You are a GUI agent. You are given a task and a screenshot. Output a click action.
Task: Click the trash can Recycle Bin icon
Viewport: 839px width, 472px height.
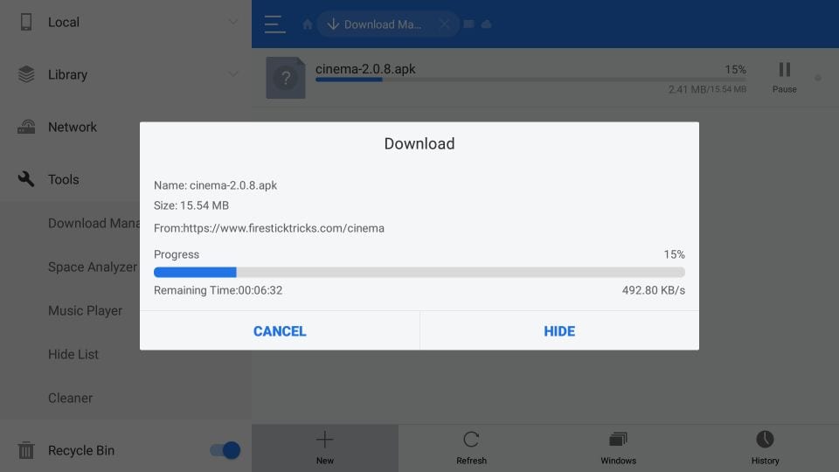(x=25, y=450)
